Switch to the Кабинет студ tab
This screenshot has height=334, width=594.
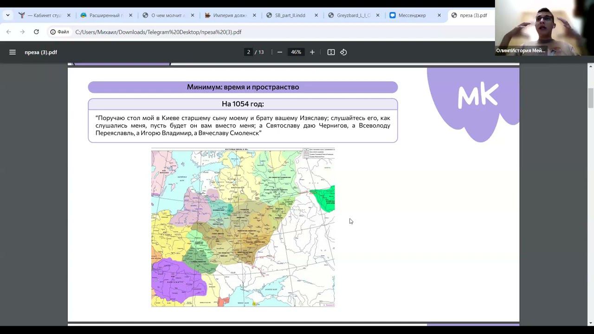[x=45, y=15]
